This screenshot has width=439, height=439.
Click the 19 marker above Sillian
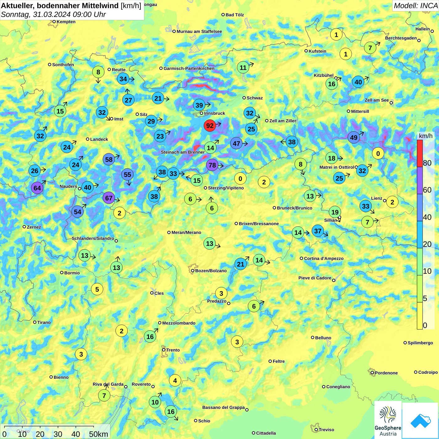pos(335,212)
